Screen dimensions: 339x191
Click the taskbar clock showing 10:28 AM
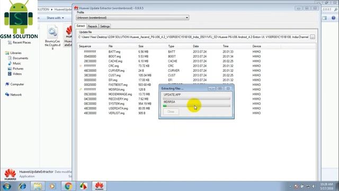pyautogui.click(x=327, y=186)
